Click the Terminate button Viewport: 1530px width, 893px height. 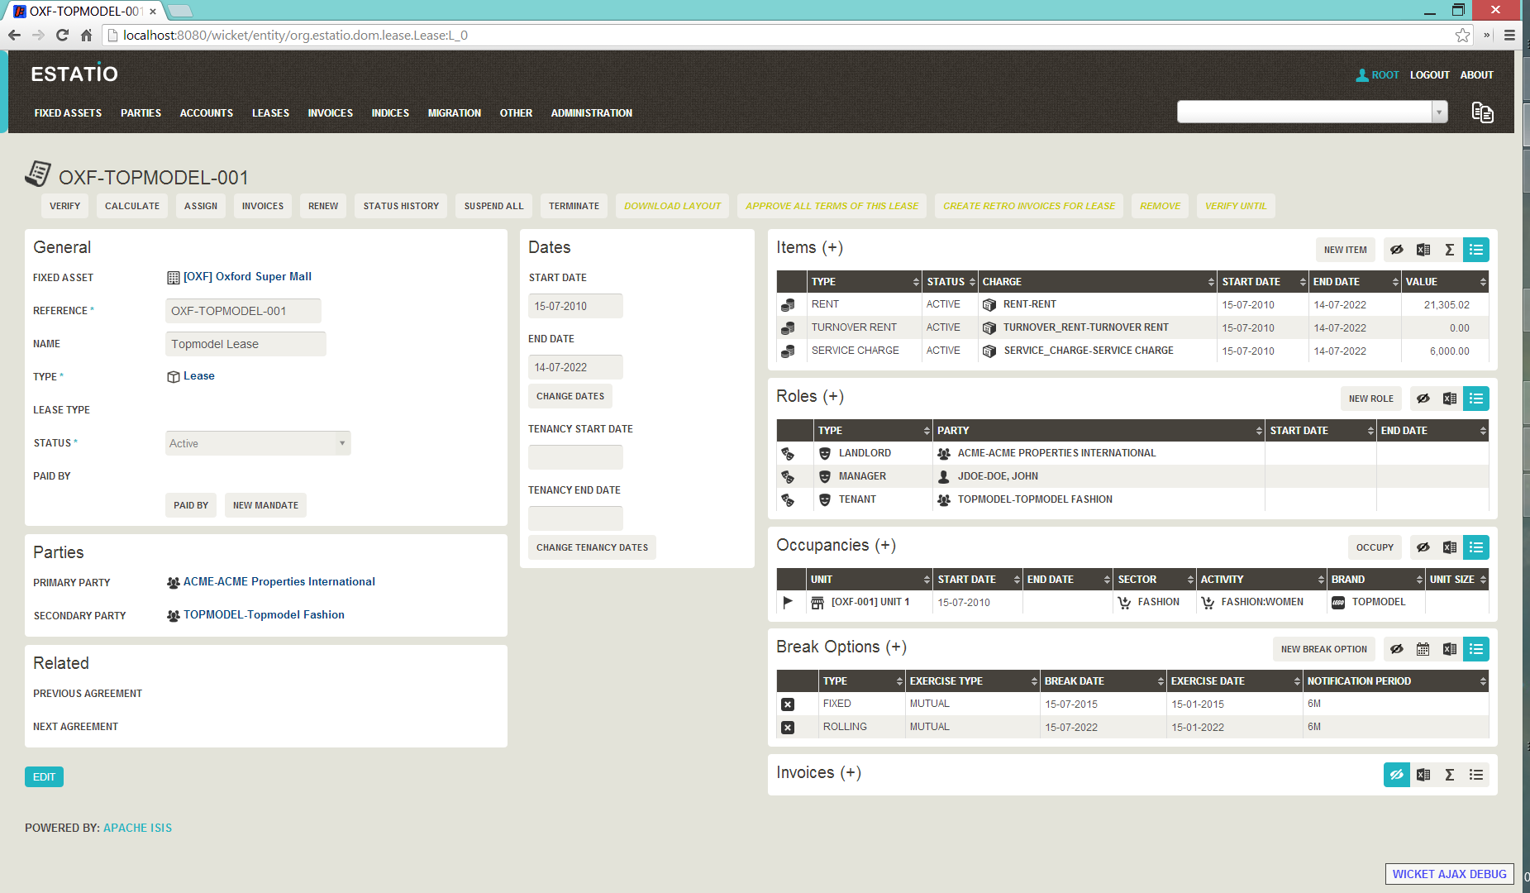point(574,206)
